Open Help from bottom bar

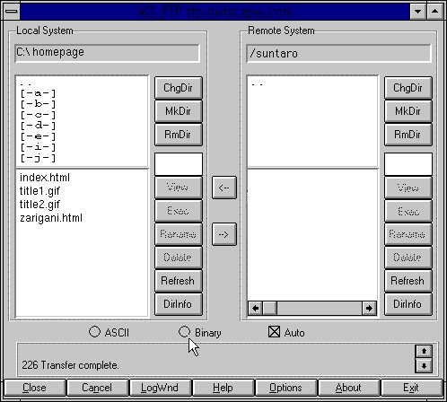[x=223, y=388]
